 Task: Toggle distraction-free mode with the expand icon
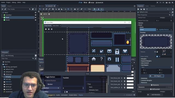pyautogui.click(x=135, y=6)
